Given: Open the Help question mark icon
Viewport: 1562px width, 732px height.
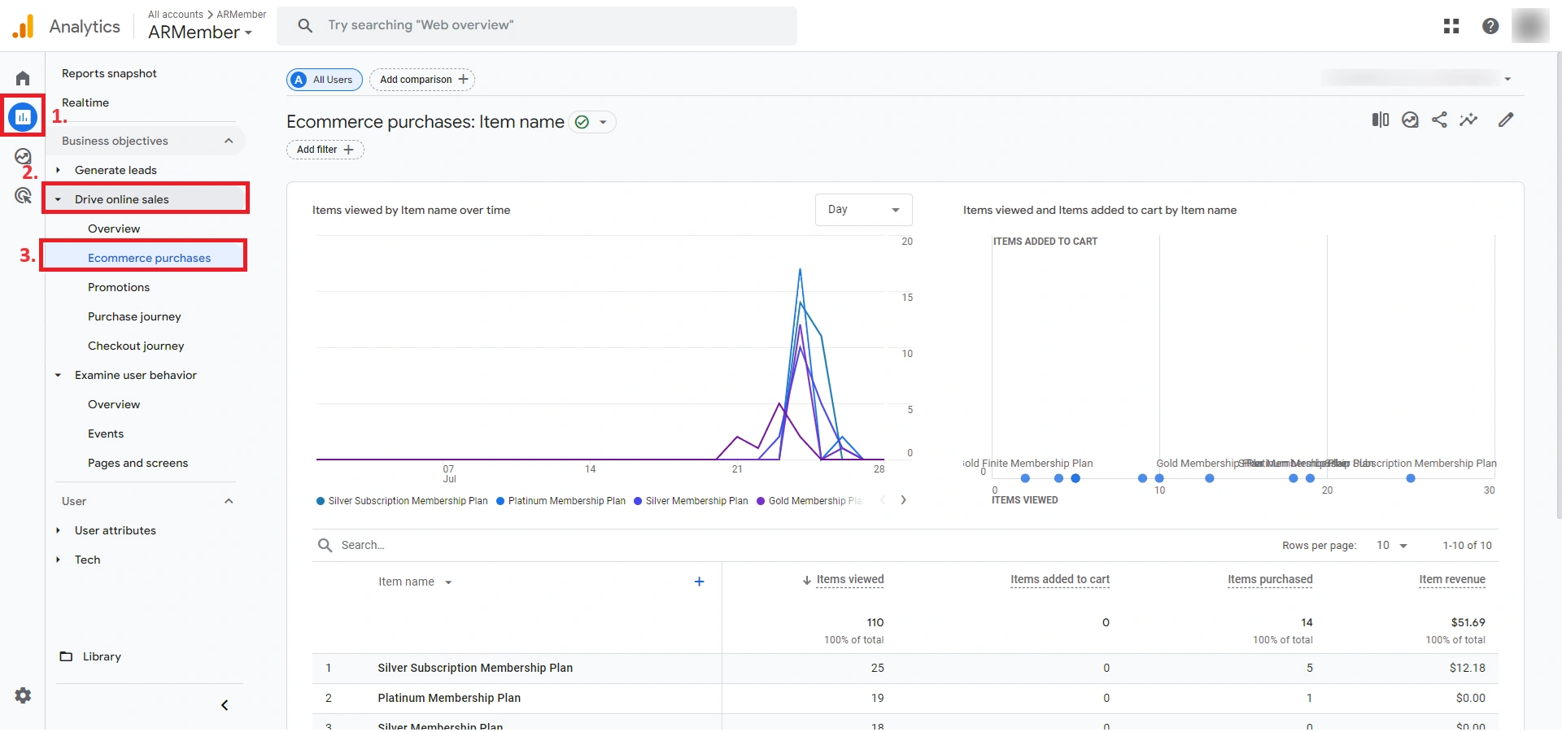Looking at the screenshot, I should pos(1490,26).
